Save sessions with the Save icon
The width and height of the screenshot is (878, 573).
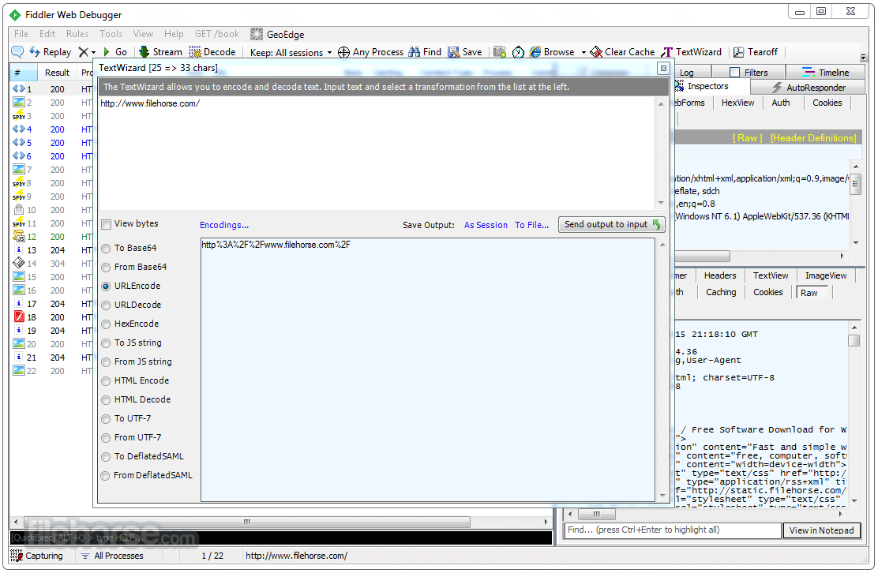coord(465,52)
